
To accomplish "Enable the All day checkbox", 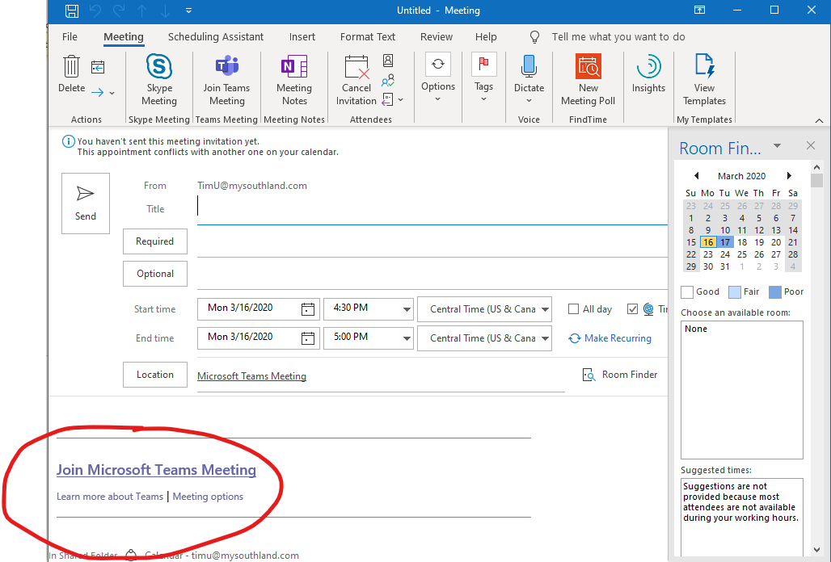I will point(574,309).
